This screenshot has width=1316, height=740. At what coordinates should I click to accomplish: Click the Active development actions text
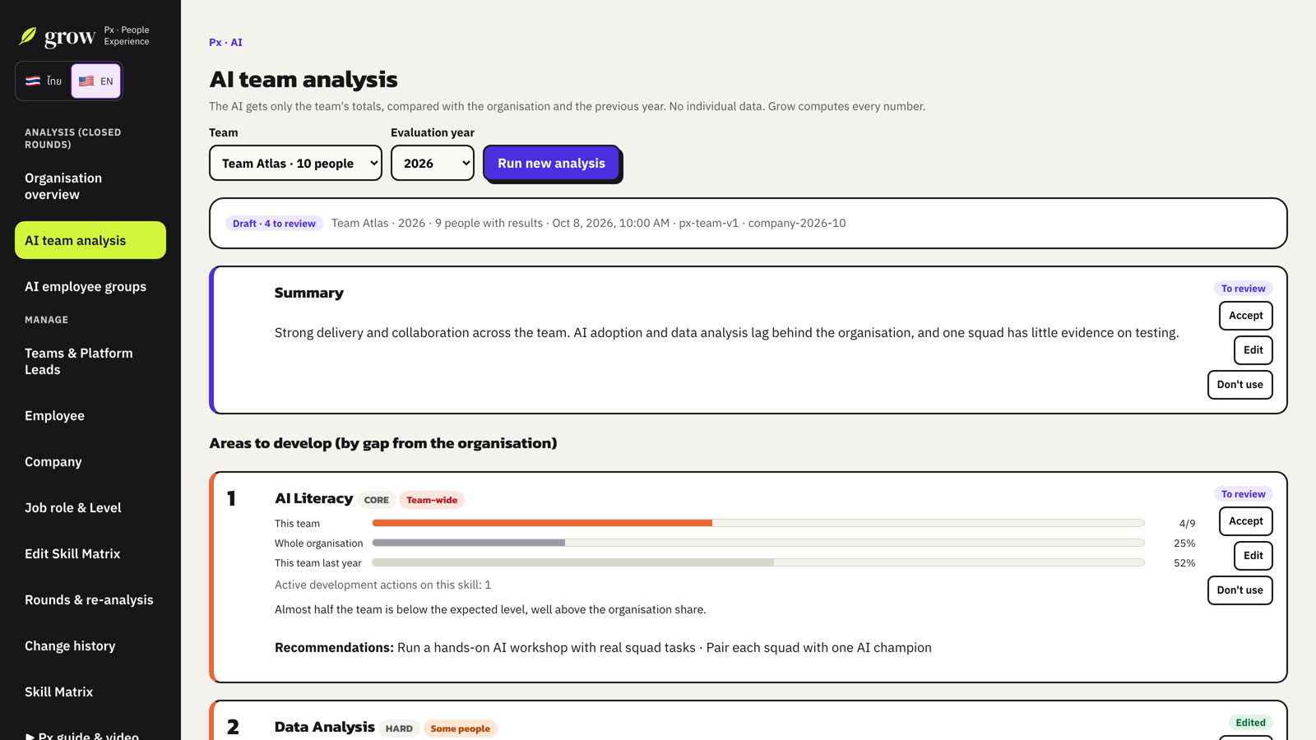pyautogui.click(x=382, y=585)
